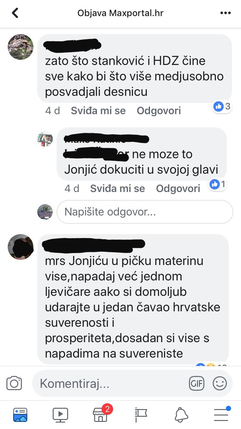The height and width of the screenshot is (429, 241).
Task: Like the comment about stanković and HDZ
Action: coord(98,111)
